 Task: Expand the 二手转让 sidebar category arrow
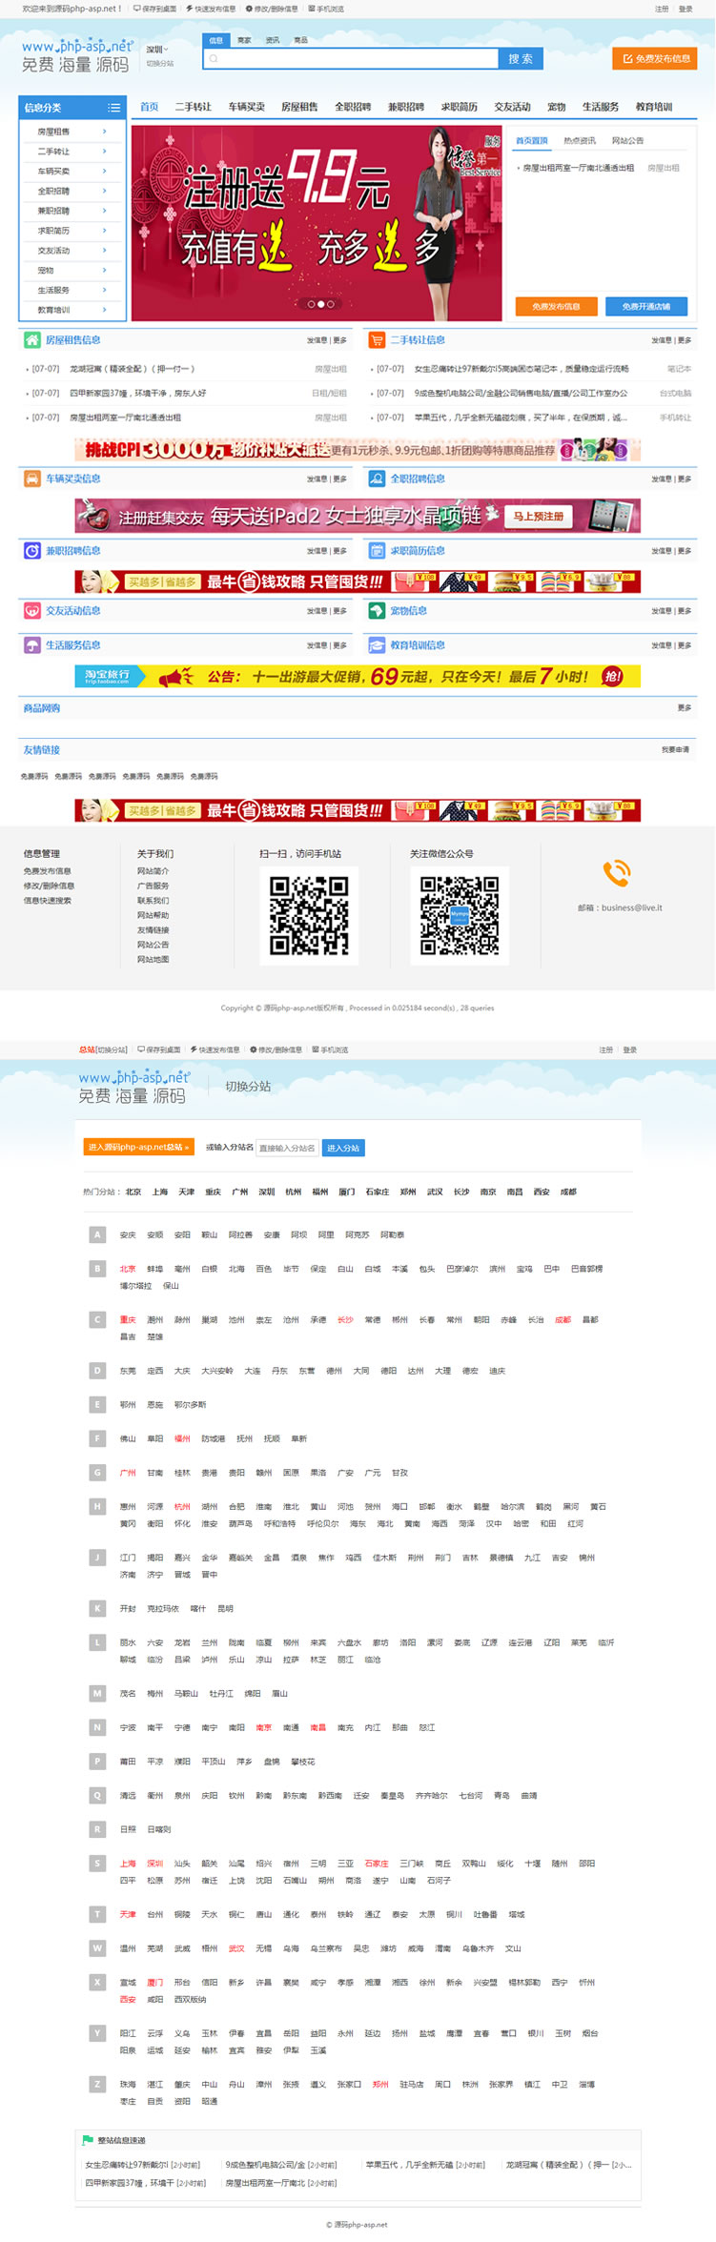pos(104,152)
